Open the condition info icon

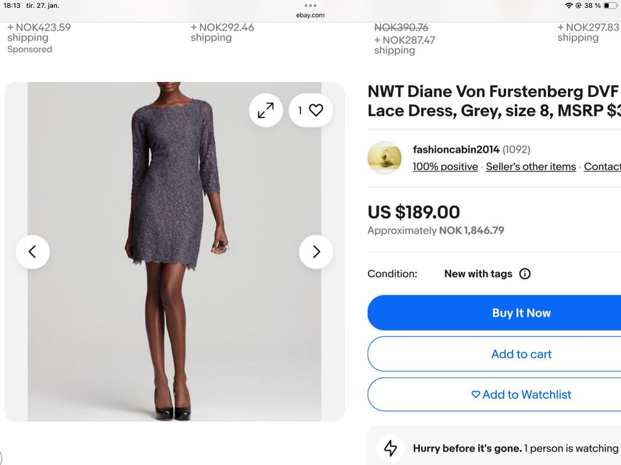pos(525,274)
